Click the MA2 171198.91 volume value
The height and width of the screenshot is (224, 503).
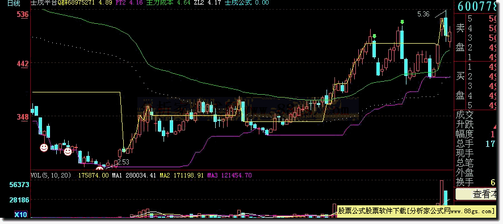coord(182,175)
